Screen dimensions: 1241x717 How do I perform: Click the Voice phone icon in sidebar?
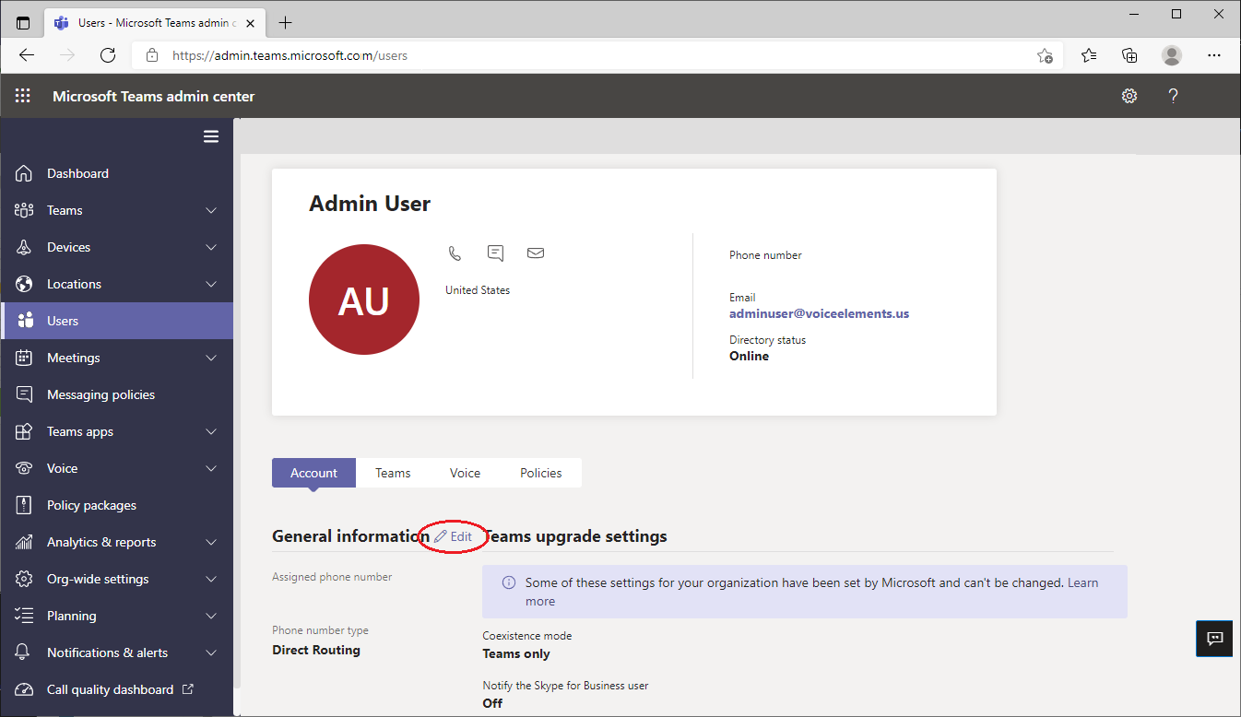click(x=25, y=468)
